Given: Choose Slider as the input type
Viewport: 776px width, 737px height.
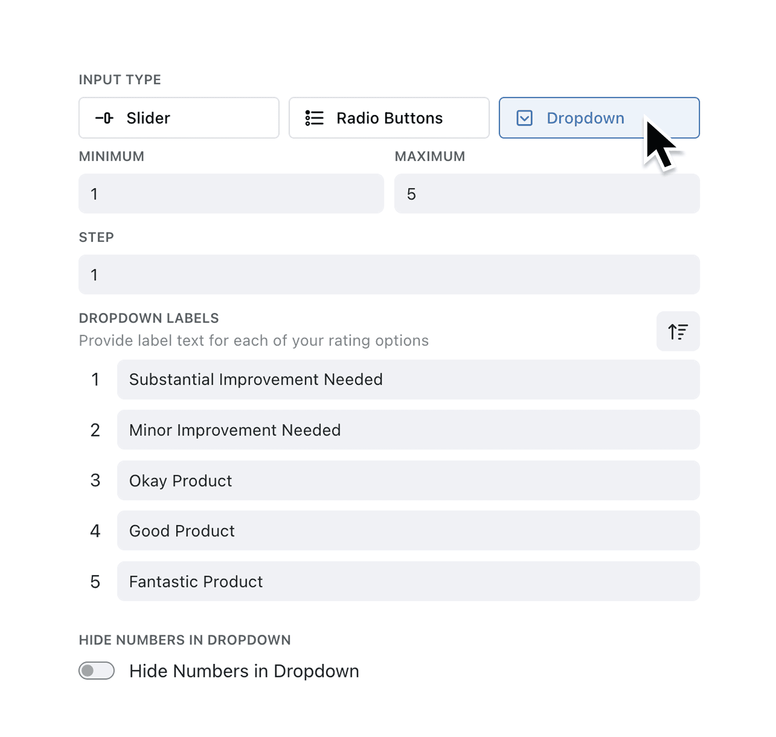Looking at the screenshot, I should pyautogui.click(x=179, y=118).
